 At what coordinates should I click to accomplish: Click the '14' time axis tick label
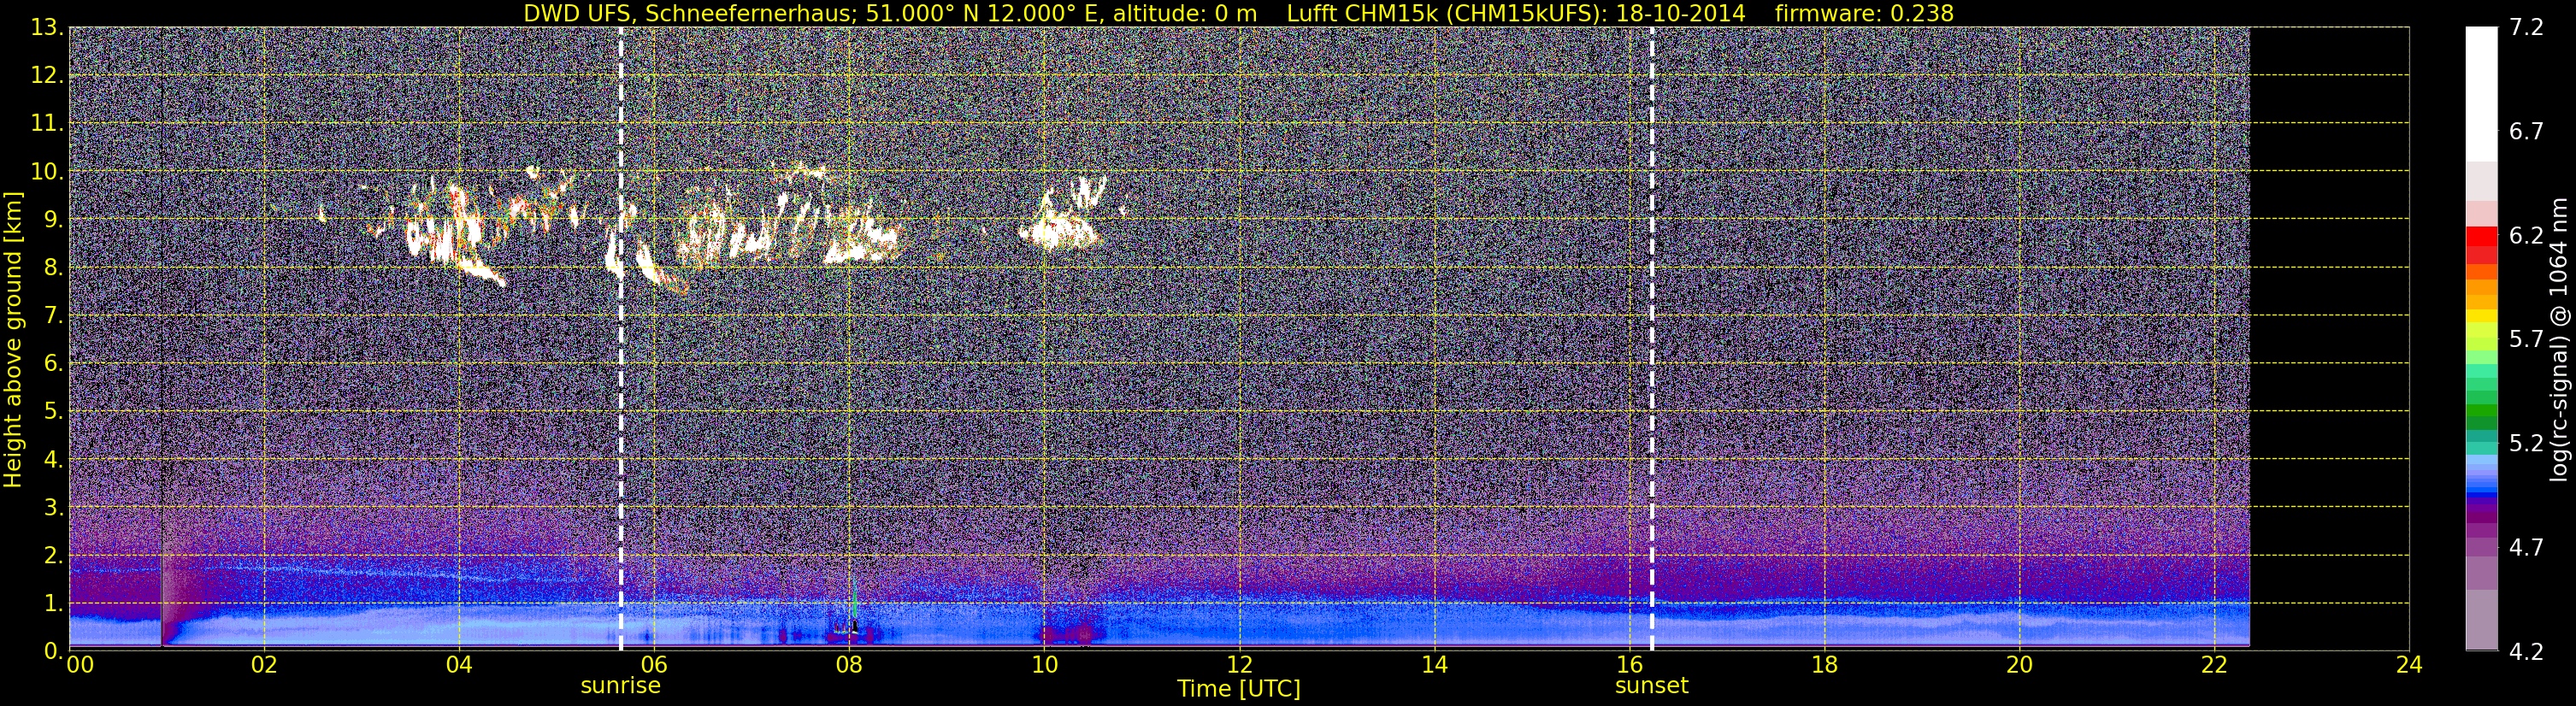[x=1434, y=665]
